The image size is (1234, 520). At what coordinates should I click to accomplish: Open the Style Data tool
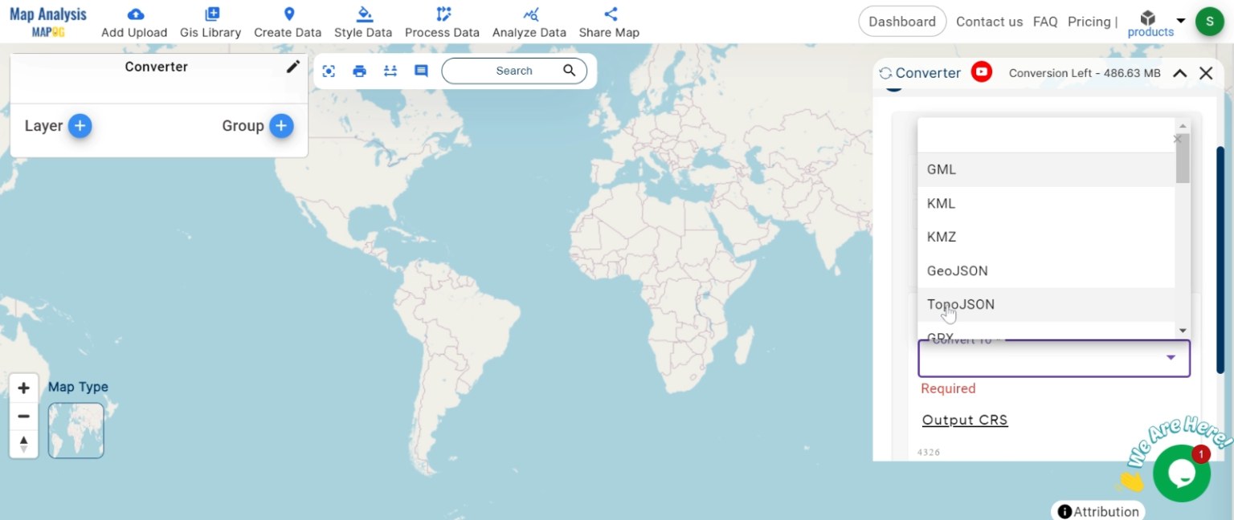pyautogui.click(x=363, y=22)
